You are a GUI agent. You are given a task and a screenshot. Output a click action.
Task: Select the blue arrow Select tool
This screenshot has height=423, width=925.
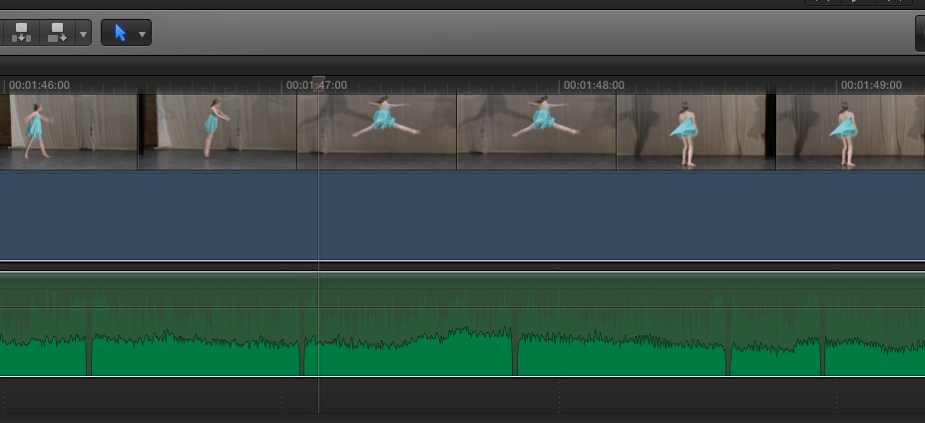120,33
